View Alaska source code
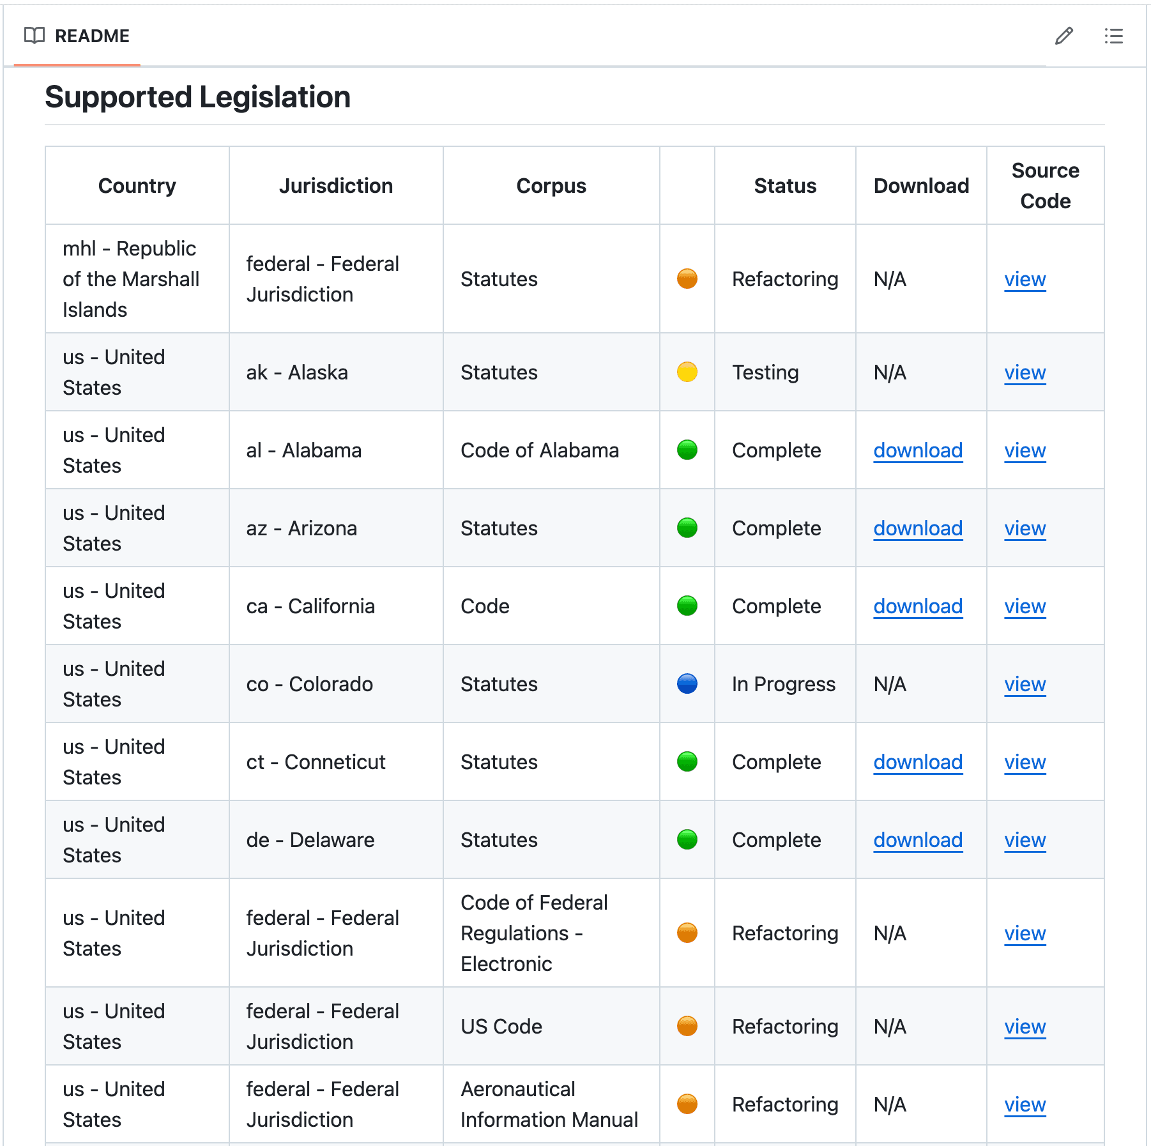The image size is (1151, 1146). tap(1025, 372)
